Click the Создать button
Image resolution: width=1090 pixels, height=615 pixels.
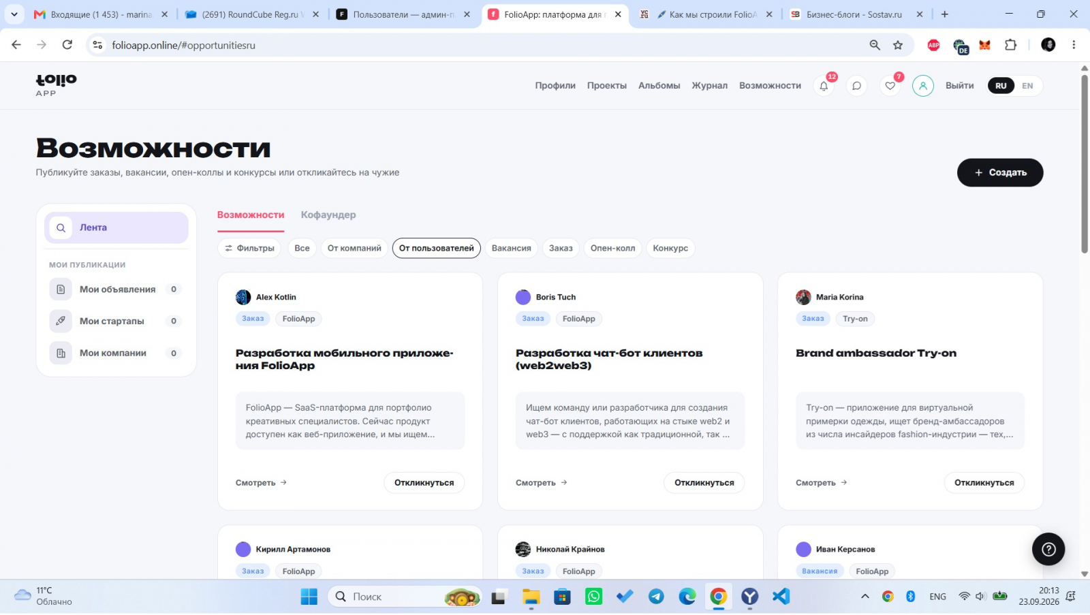point(1000,173)
